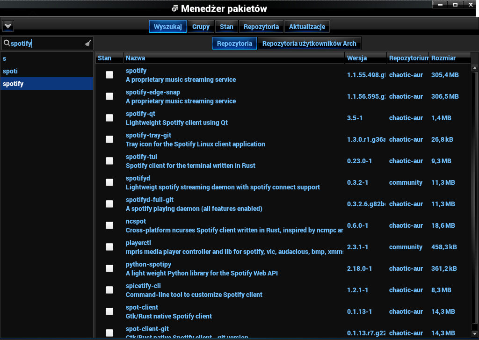Click the 458,3 kB size cell
This screenshot has width=479, height=340.
444,247
